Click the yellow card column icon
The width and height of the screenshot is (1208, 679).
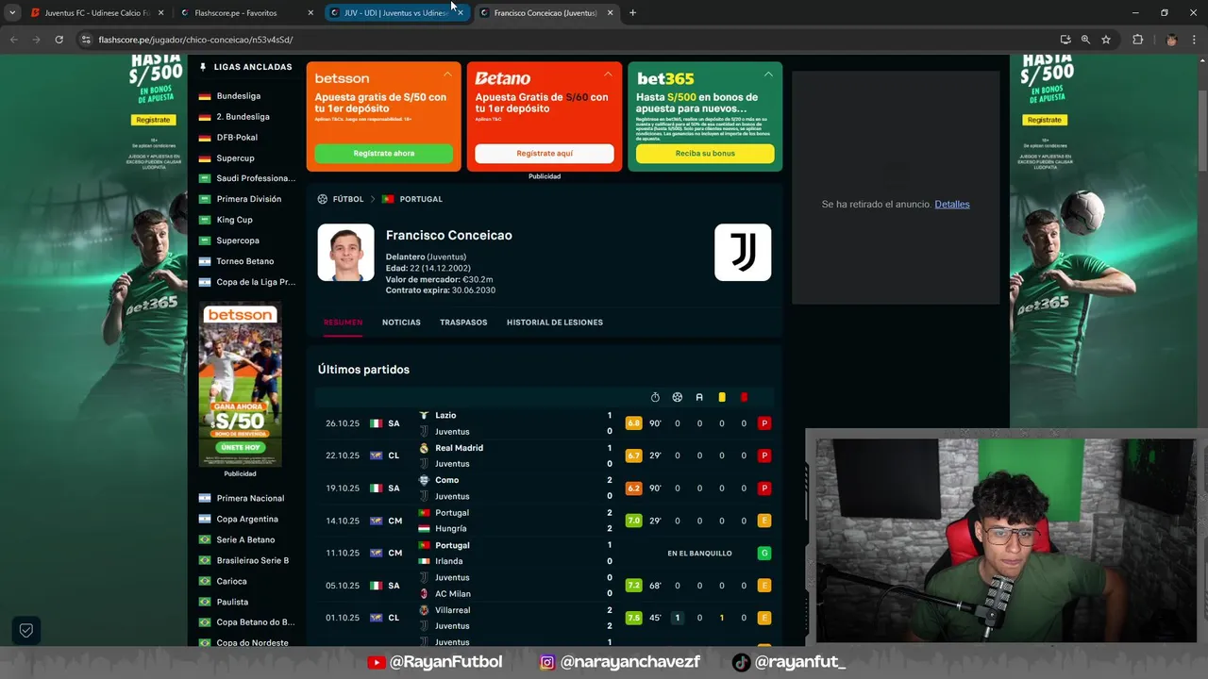(722, 397)
